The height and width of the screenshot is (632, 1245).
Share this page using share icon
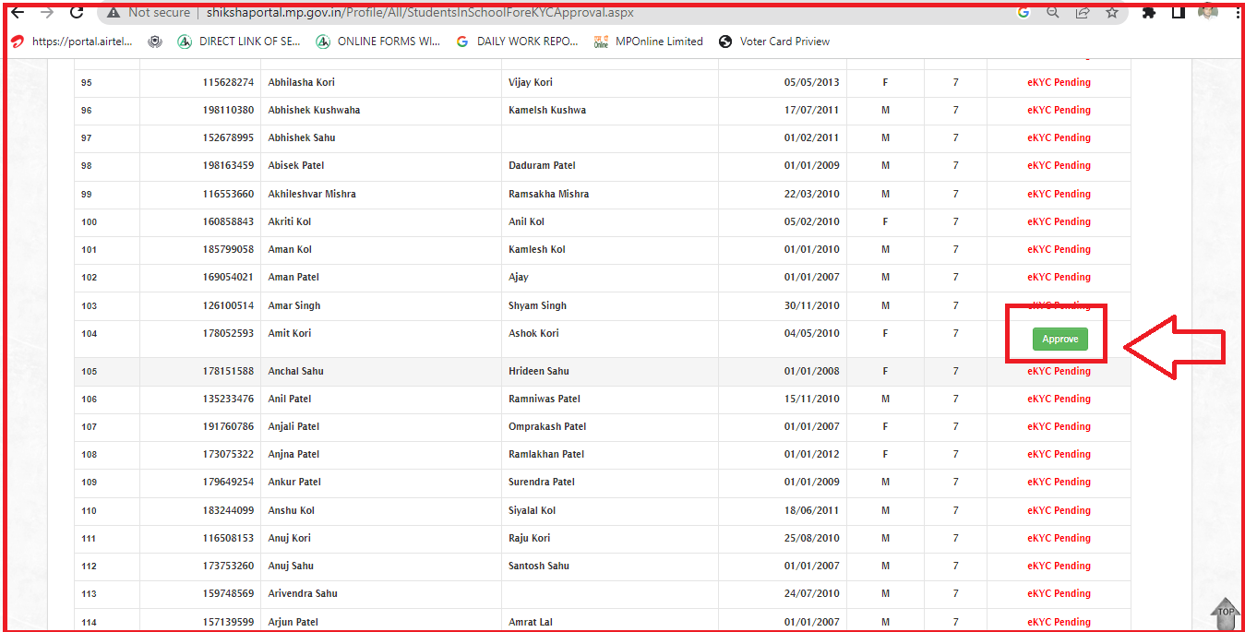pos(1083,13)
